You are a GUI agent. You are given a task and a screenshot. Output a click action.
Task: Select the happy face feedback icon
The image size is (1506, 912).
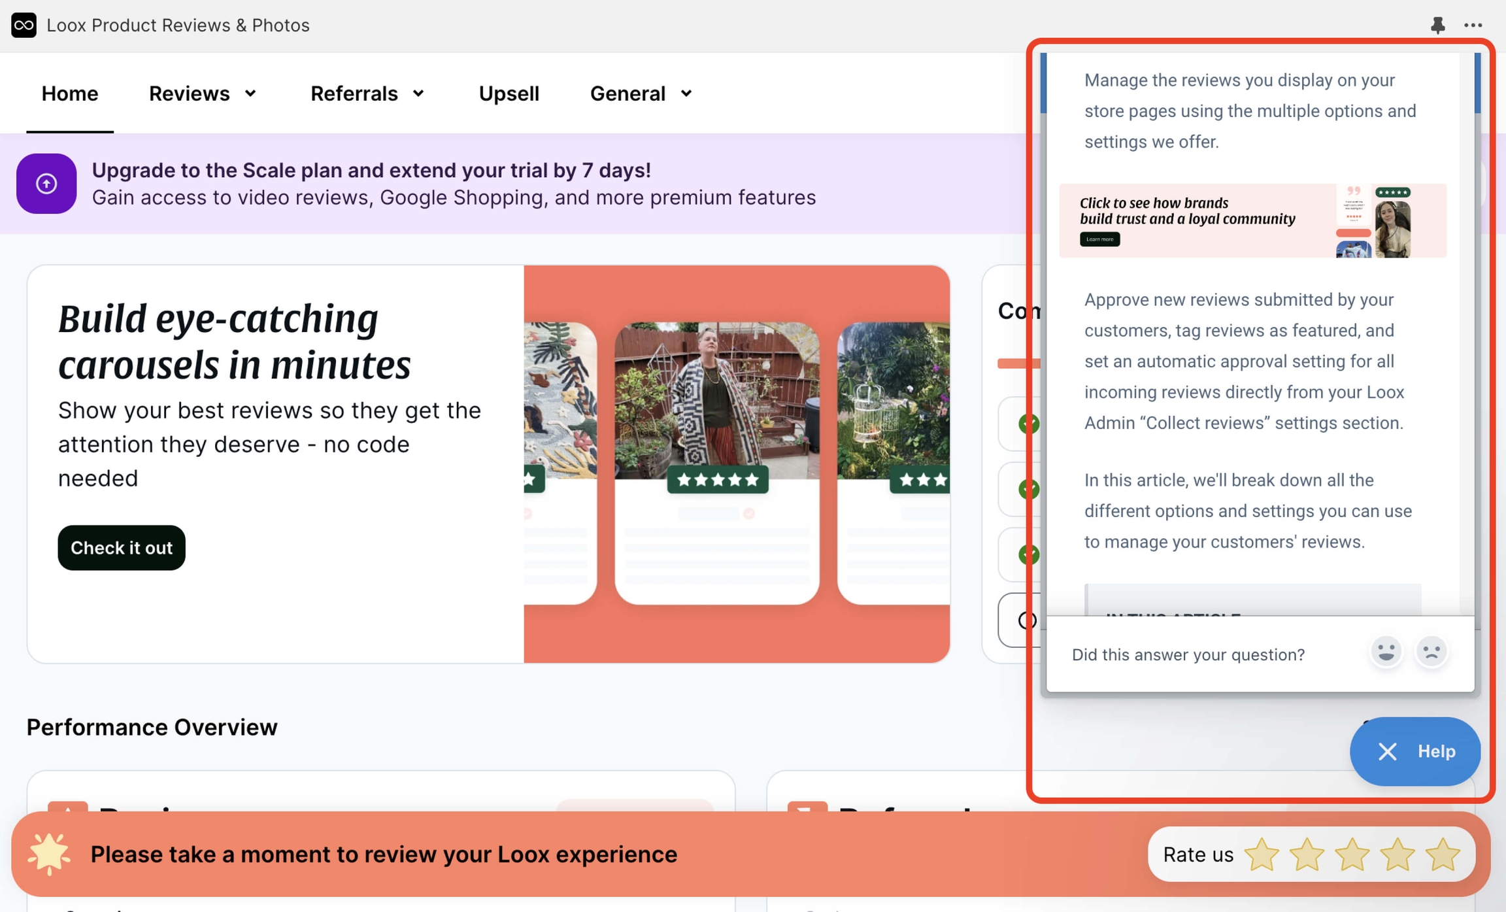[x=1386, y=652]
